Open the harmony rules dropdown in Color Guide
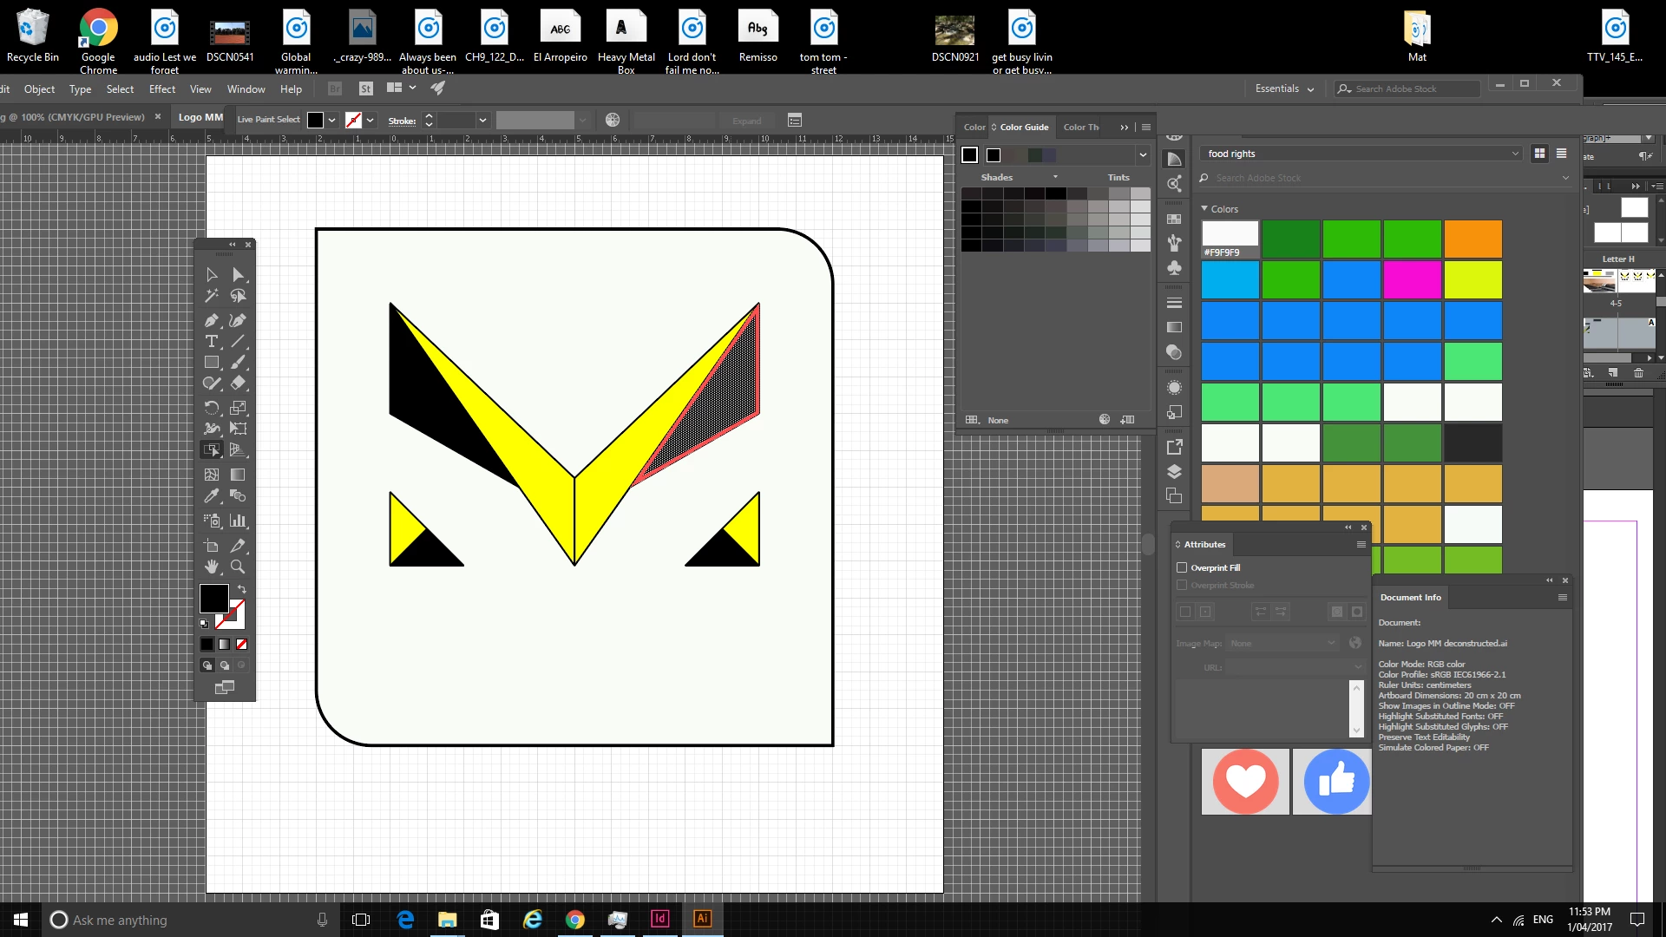 click(x=1143, y=155)
